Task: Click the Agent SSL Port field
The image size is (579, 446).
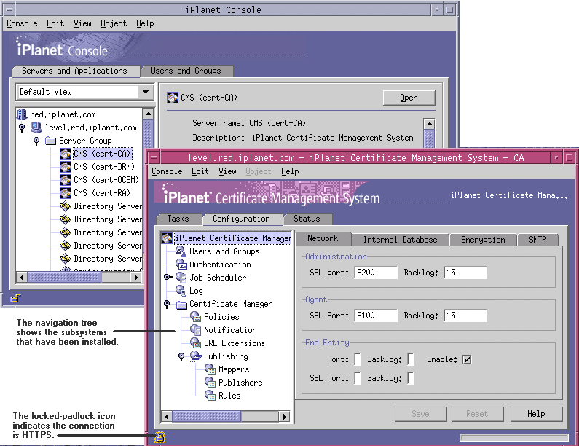Action: 376,316
